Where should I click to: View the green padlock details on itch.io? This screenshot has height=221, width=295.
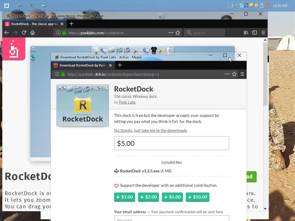pos(63,74)
